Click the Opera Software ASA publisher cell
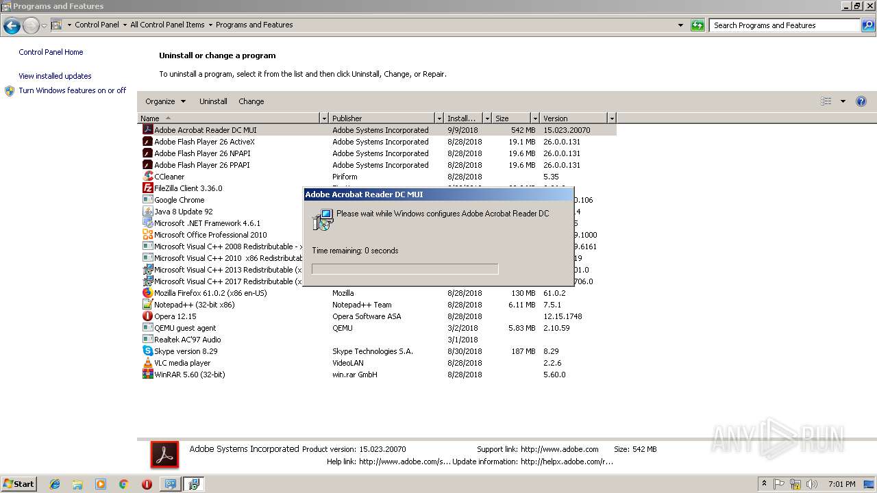Image resolution: width=877 pixels, height=493 pixels. pos(367,316)
